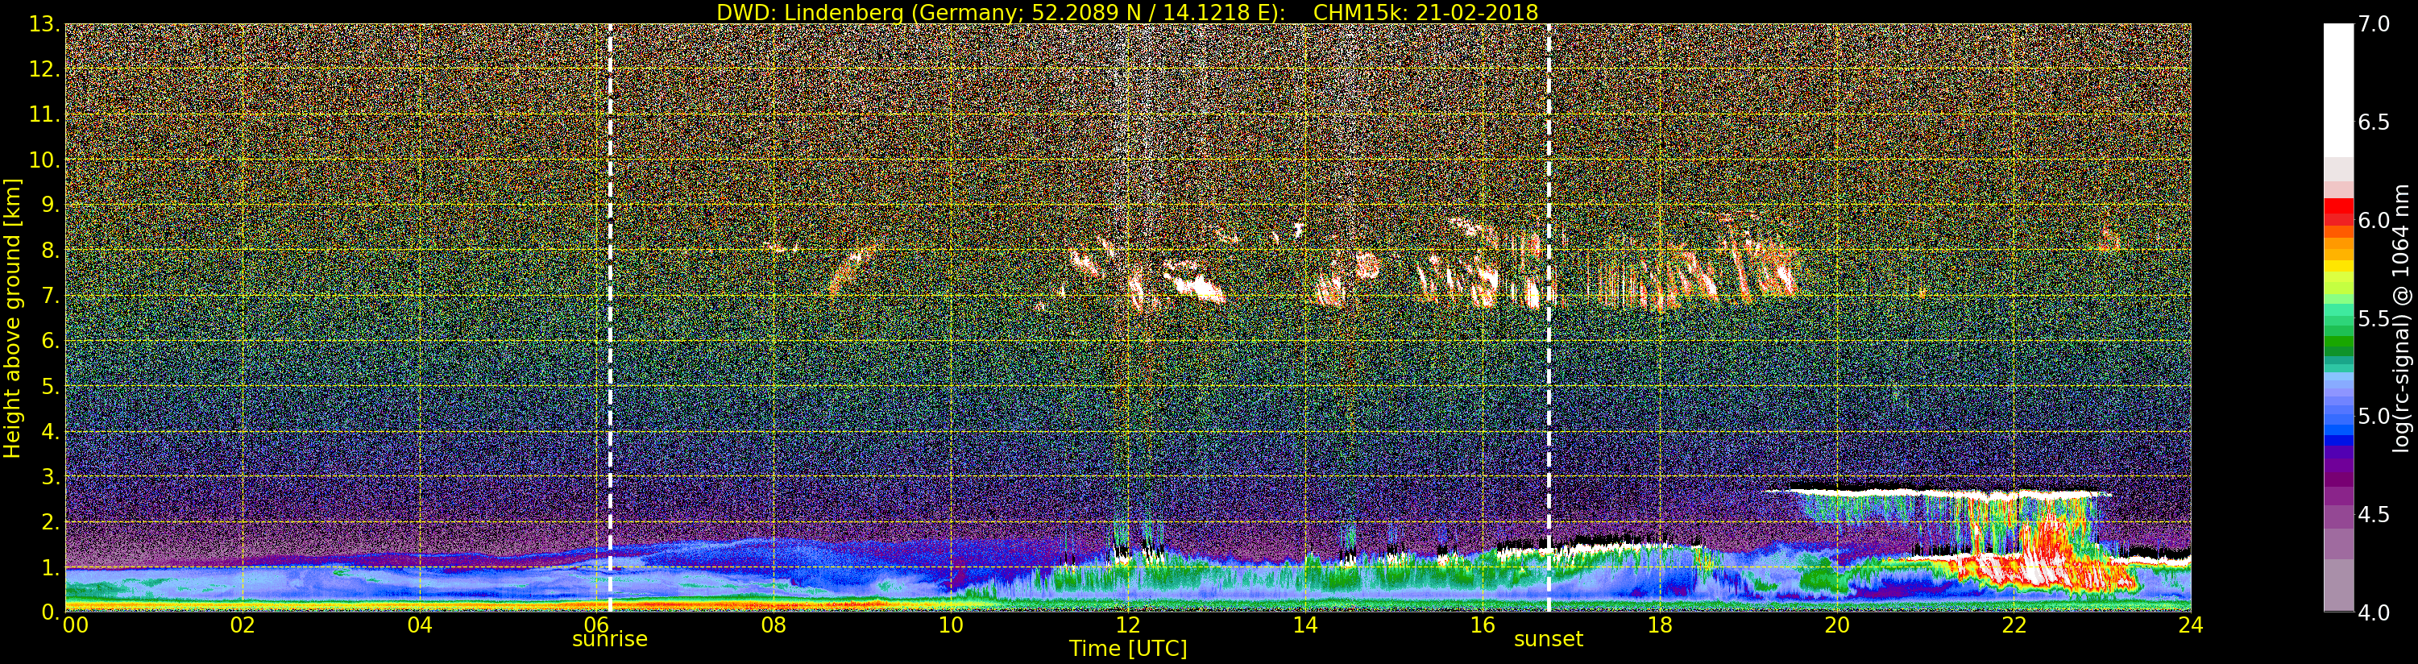
Task: Click the colorbar tick value 7.0
Action: coord(2374,23)
